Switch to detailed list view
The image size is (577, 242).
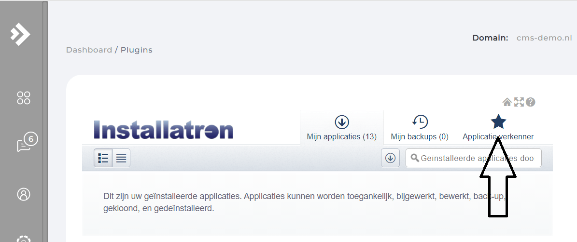point(103,158)
